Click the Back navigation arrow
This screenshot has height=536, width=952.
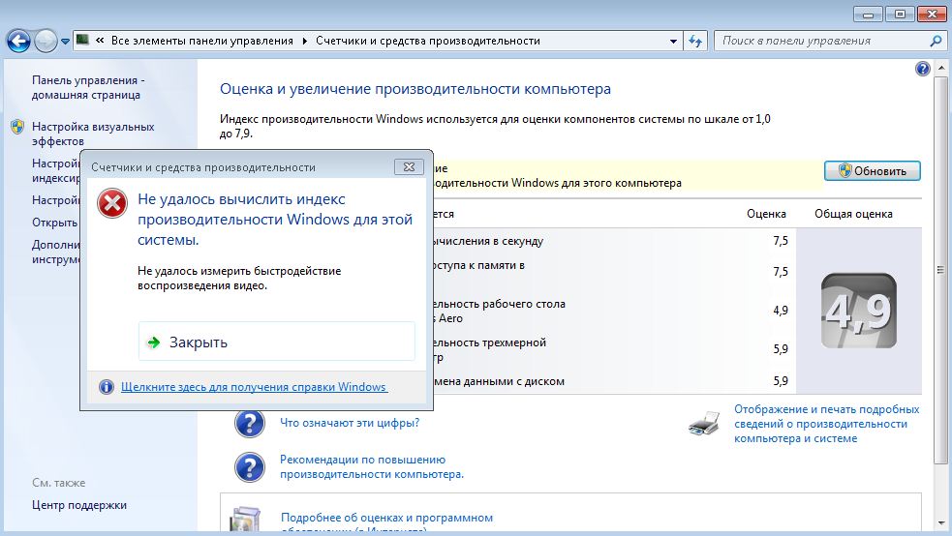pos(18,42)
